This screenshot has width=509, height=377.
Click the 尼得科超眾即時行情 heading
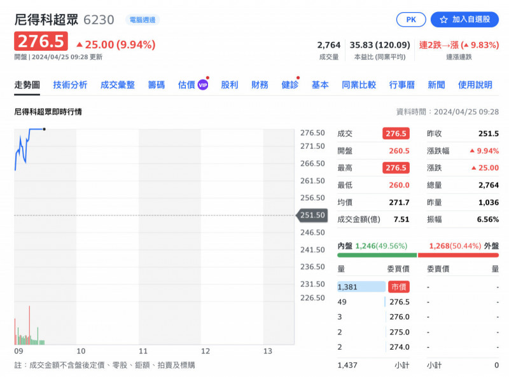[48, 112]
